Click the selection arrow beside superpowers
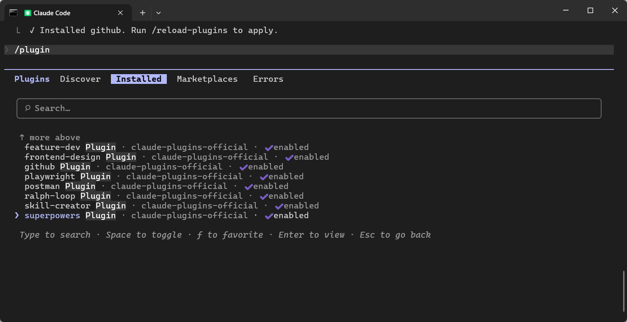The image size is (627, 322). 17,216
